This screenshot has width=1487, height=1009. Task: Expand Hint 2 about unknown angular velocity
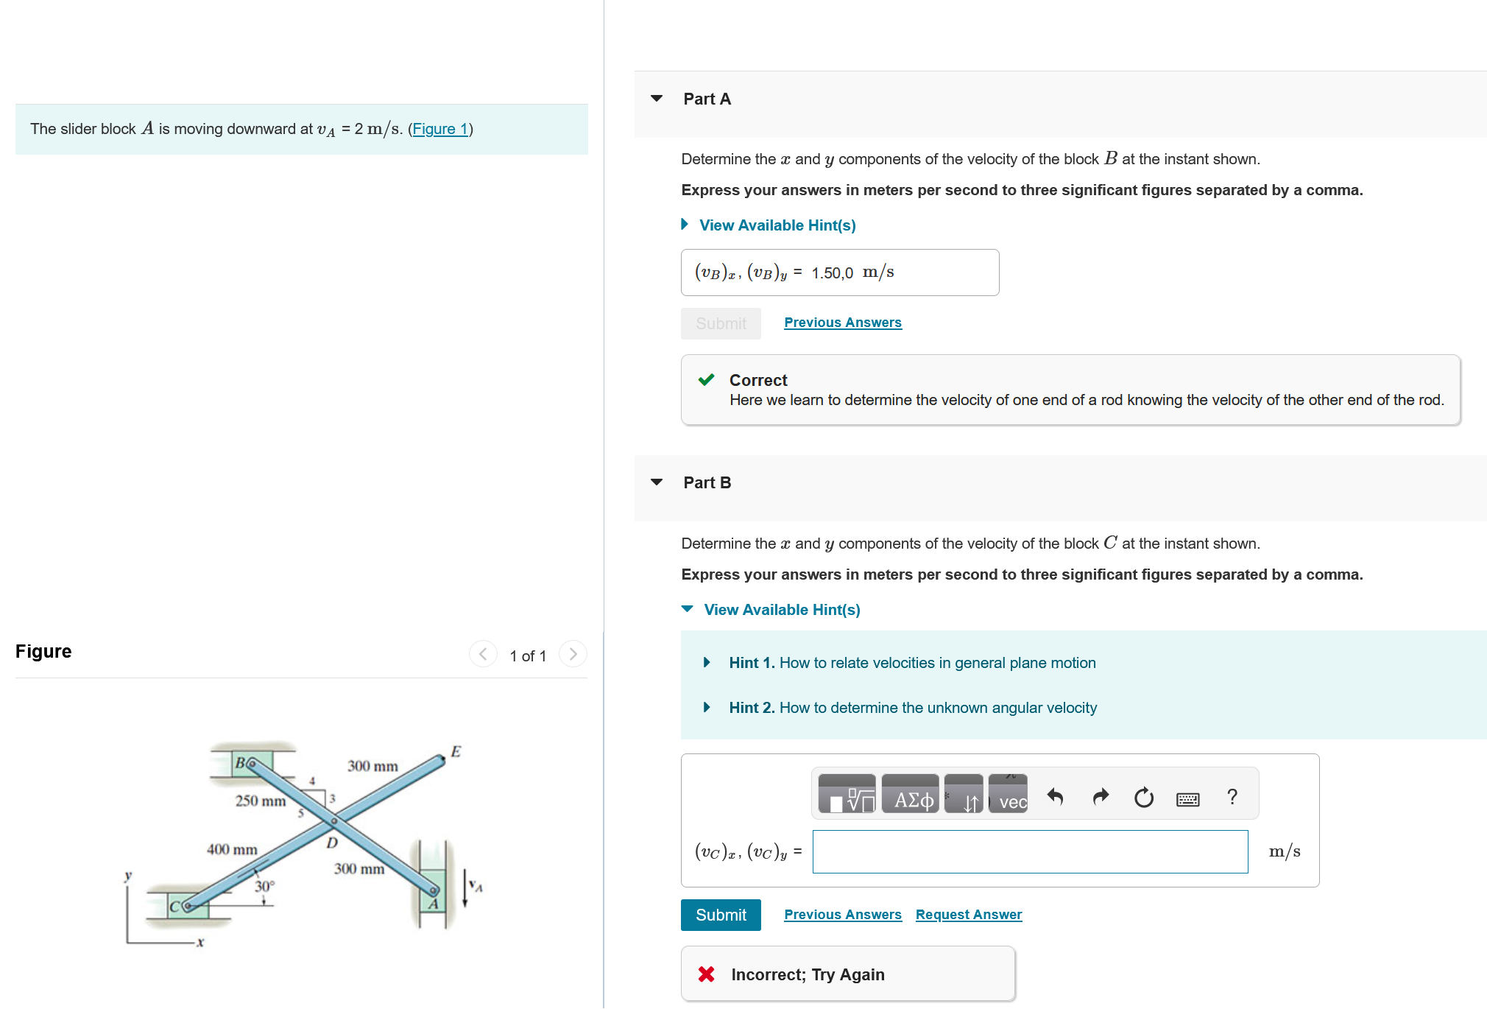pyautogui.click(x=912, y=708)
